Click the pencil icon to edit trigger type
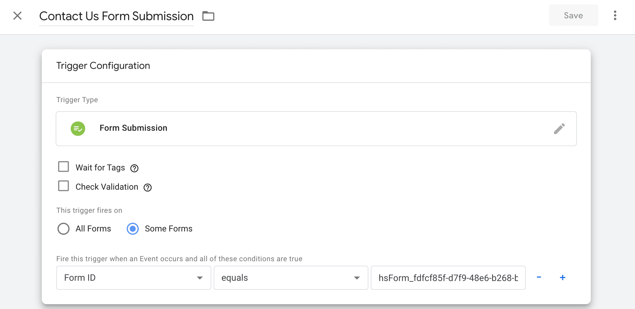 click(x=559, y=128)
